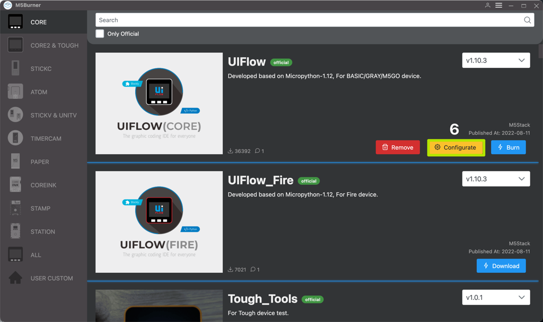Open the CORE2 & TOUGH device icon
Viewport: 543px width, 322px height.
(15, 45)
